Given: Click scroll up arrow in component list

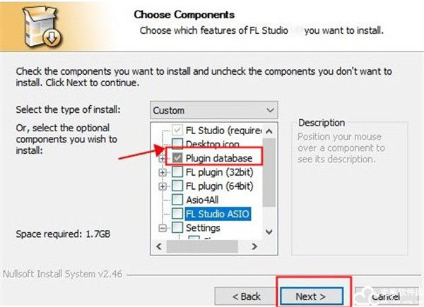Looking at the screenshot, I should coord(269,131).
